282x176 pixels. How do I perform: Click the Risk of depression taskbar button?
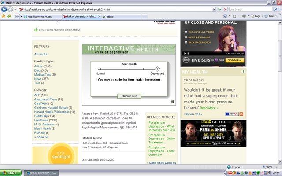click(x=41, y=173)
